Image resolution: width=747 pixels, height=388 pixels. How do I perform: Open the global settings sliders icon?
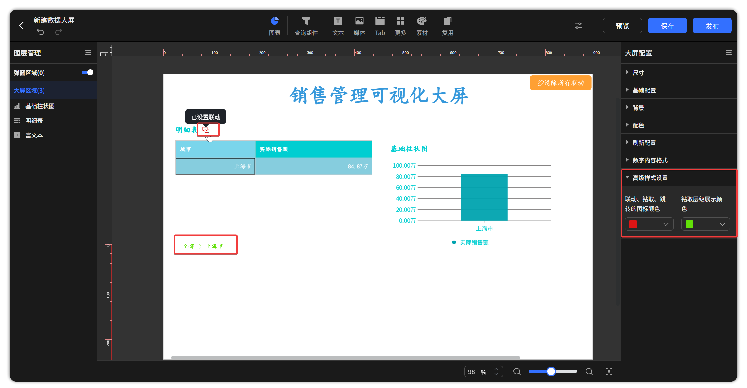[578, 26]
